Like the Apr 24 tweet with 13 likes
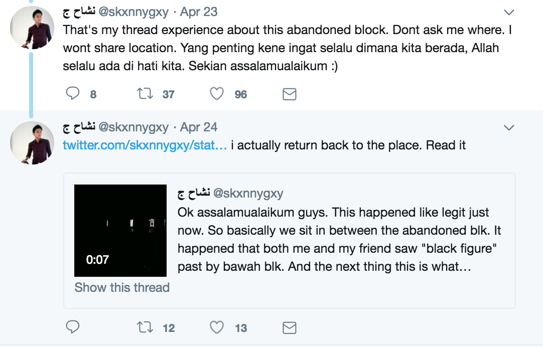 pyautogui.click(x=217, y=327)
